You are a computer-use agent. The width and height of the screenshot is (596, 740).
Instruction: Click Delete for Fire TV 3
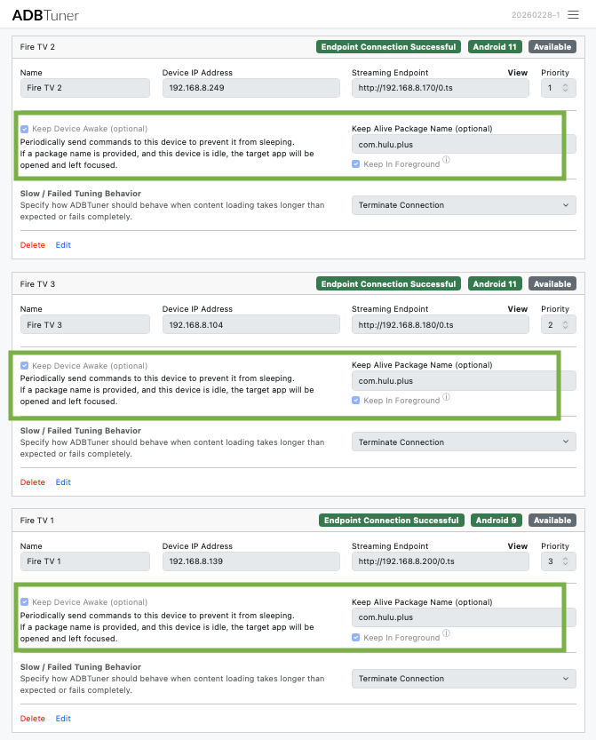coord(33,482)
